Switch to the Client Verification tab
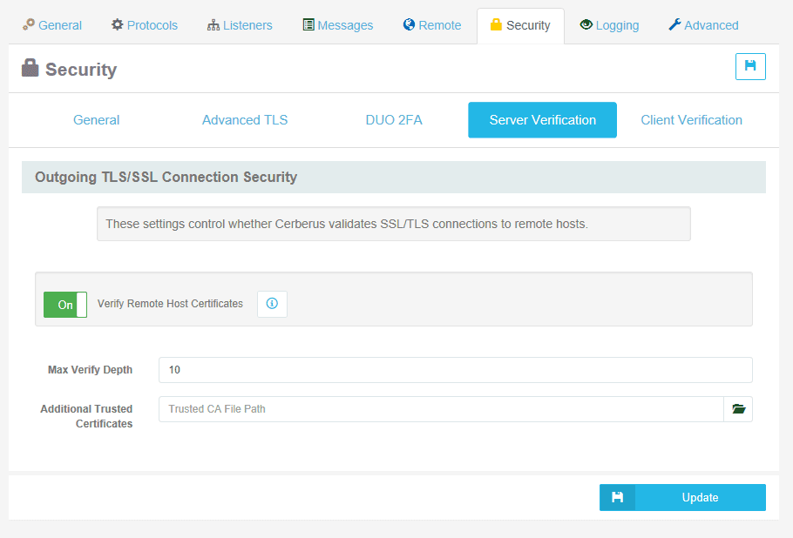Screen dimensions: 793x538 point(691,119)
